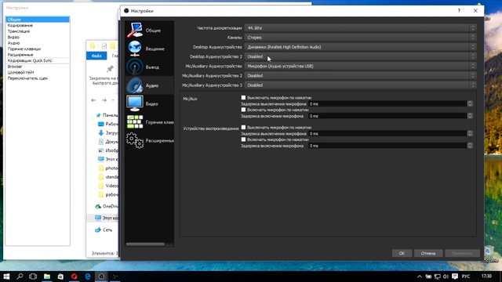Check playback device Выключать микрофон по нажатии
The width and height of the screenshot is (502, 282).
pos(243,127)
